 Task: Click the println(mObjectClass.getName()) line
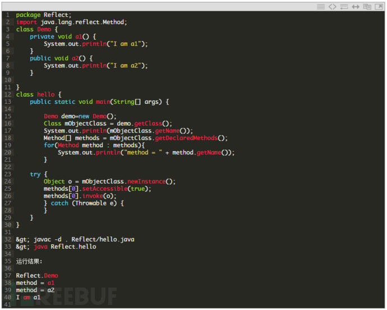pyautogui.click(x=118, y=131)
